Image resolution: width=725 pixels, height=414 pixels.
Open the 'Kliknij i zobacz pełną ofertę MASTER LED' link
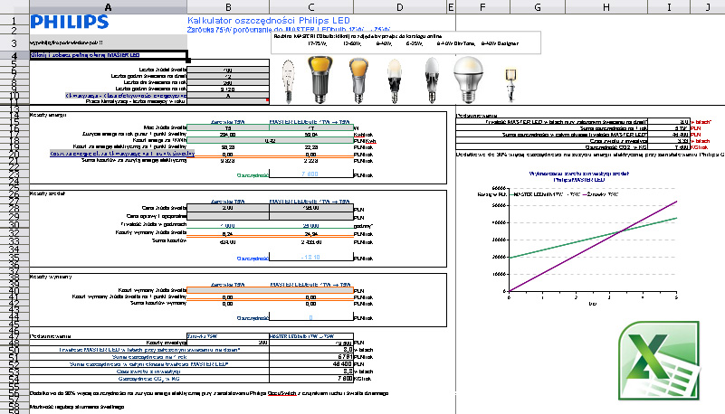click(85, 55)
